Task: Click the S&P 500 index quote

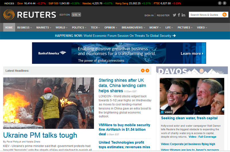Action: click(x=64, y=3)
